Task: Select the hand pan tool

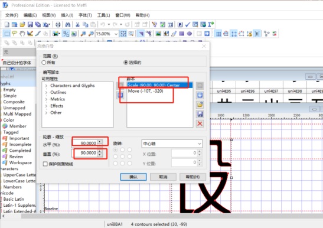Action: 22,34
